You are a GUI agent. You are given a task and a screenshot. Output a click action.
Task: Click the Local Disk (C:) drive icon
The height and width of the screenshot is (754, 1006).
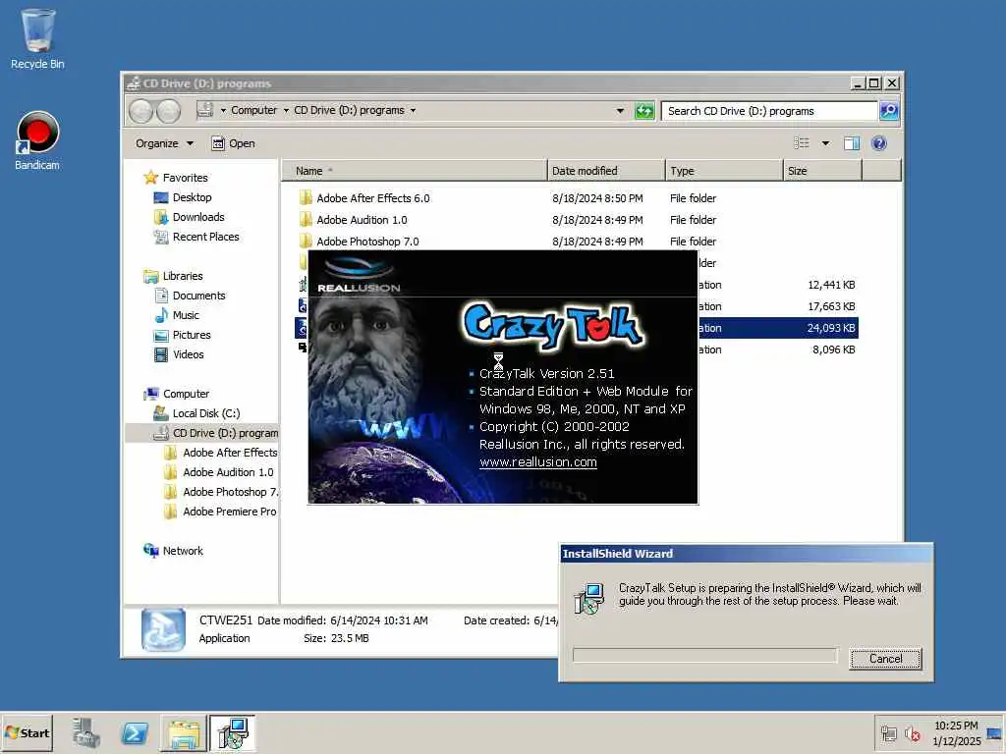coord(161,413)
